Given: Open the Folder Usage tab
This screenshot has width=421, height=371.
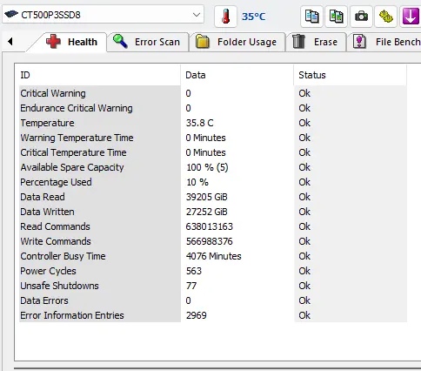Looking at the screenshot, I should coord(237,42).
